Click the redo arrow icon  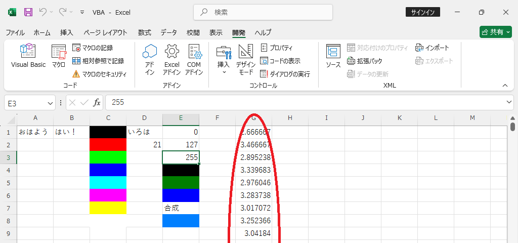pyautogui.click(x=62, y=12)
